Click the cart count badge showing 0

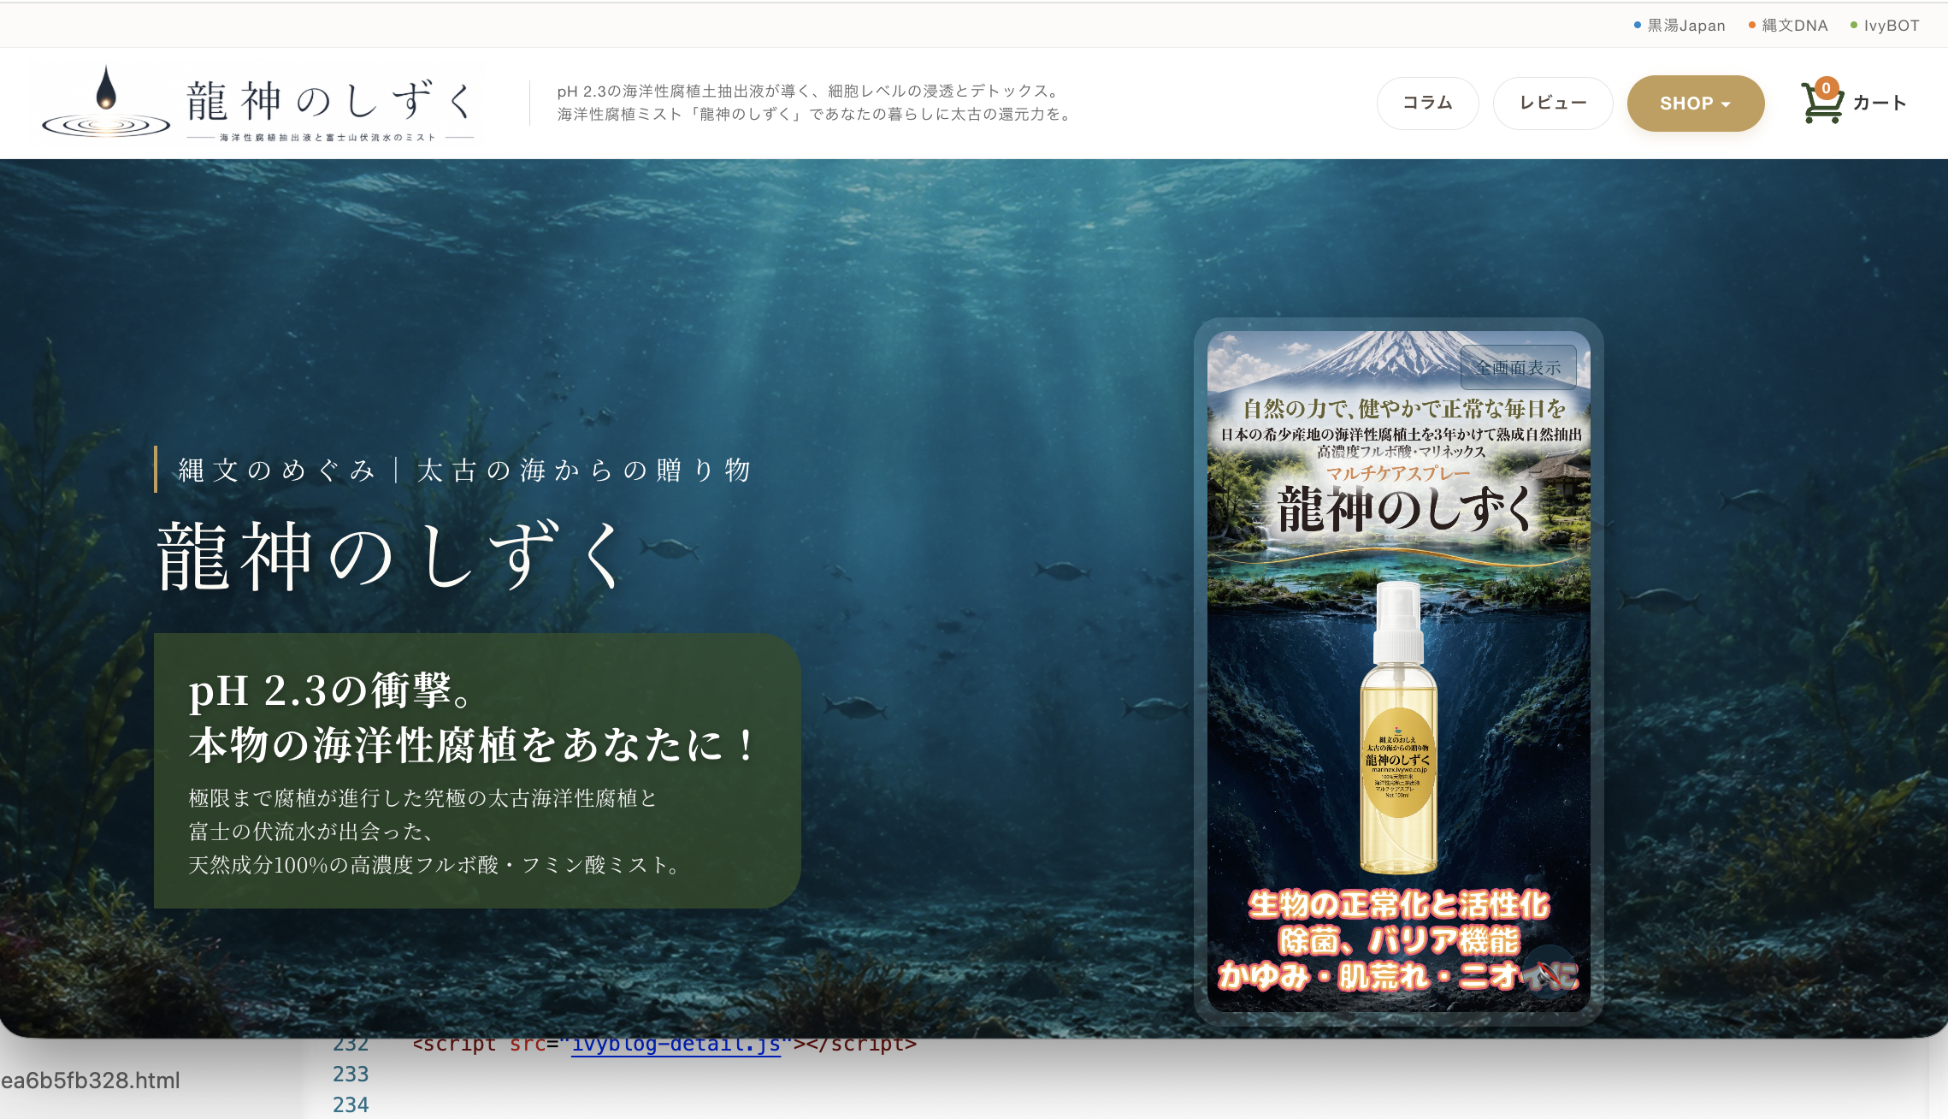pos(1827,88)
